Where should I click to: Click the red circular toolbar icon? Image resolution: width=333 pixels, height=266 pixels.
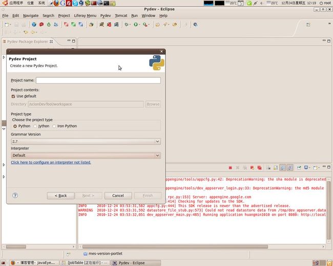pos(41,25)
